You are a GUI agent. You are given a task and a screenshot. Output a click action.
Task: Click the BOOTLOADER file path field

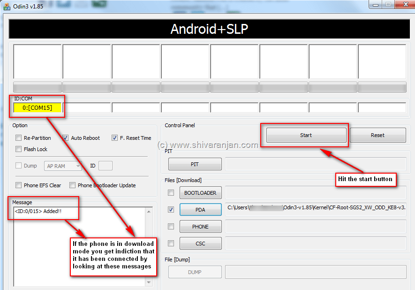(x=316, y=192)
